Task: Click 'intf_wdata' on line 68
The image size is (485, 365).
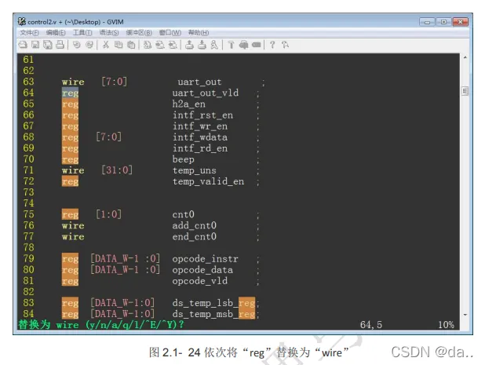Action: (200, 137)
